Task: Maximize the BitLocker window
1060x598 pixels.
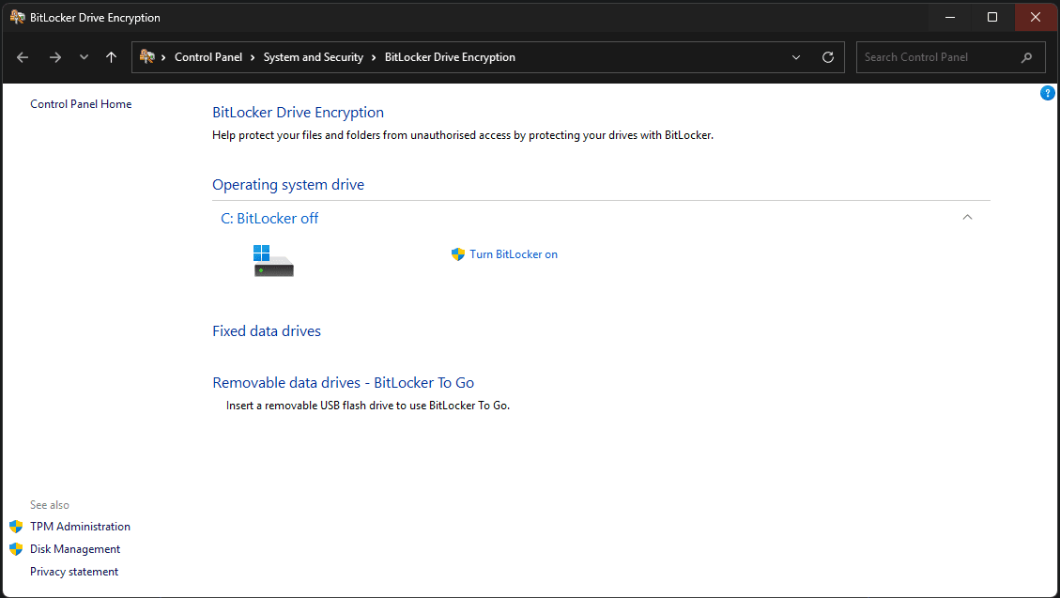Action: [x=991, y=17]
